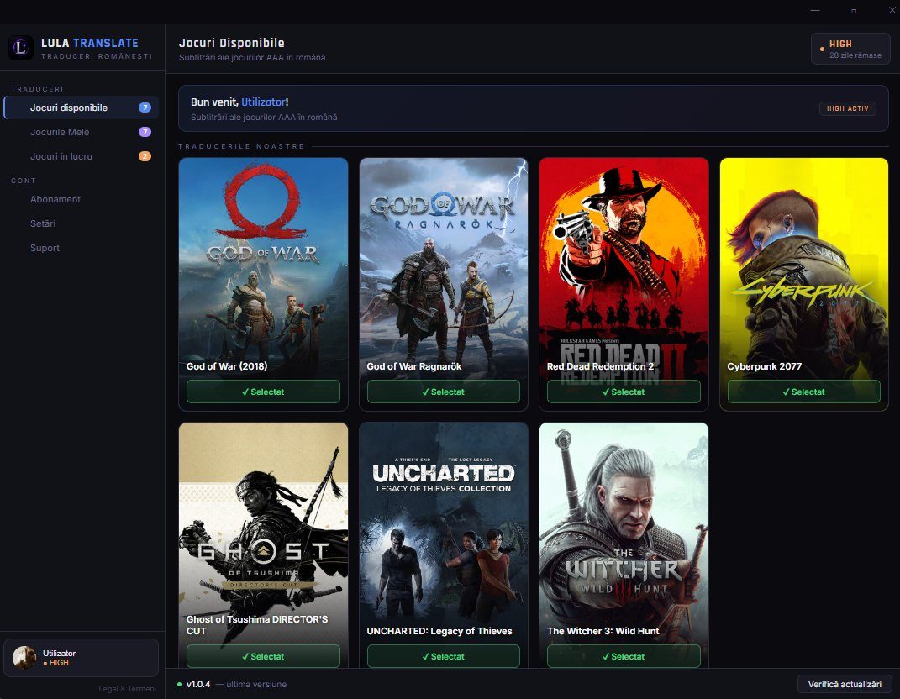
Task: Click Verifică actualizări button
Action: [x=845, y=684]
